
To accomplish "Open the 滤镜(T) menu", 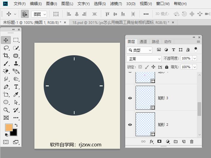I will pos(116,4).
